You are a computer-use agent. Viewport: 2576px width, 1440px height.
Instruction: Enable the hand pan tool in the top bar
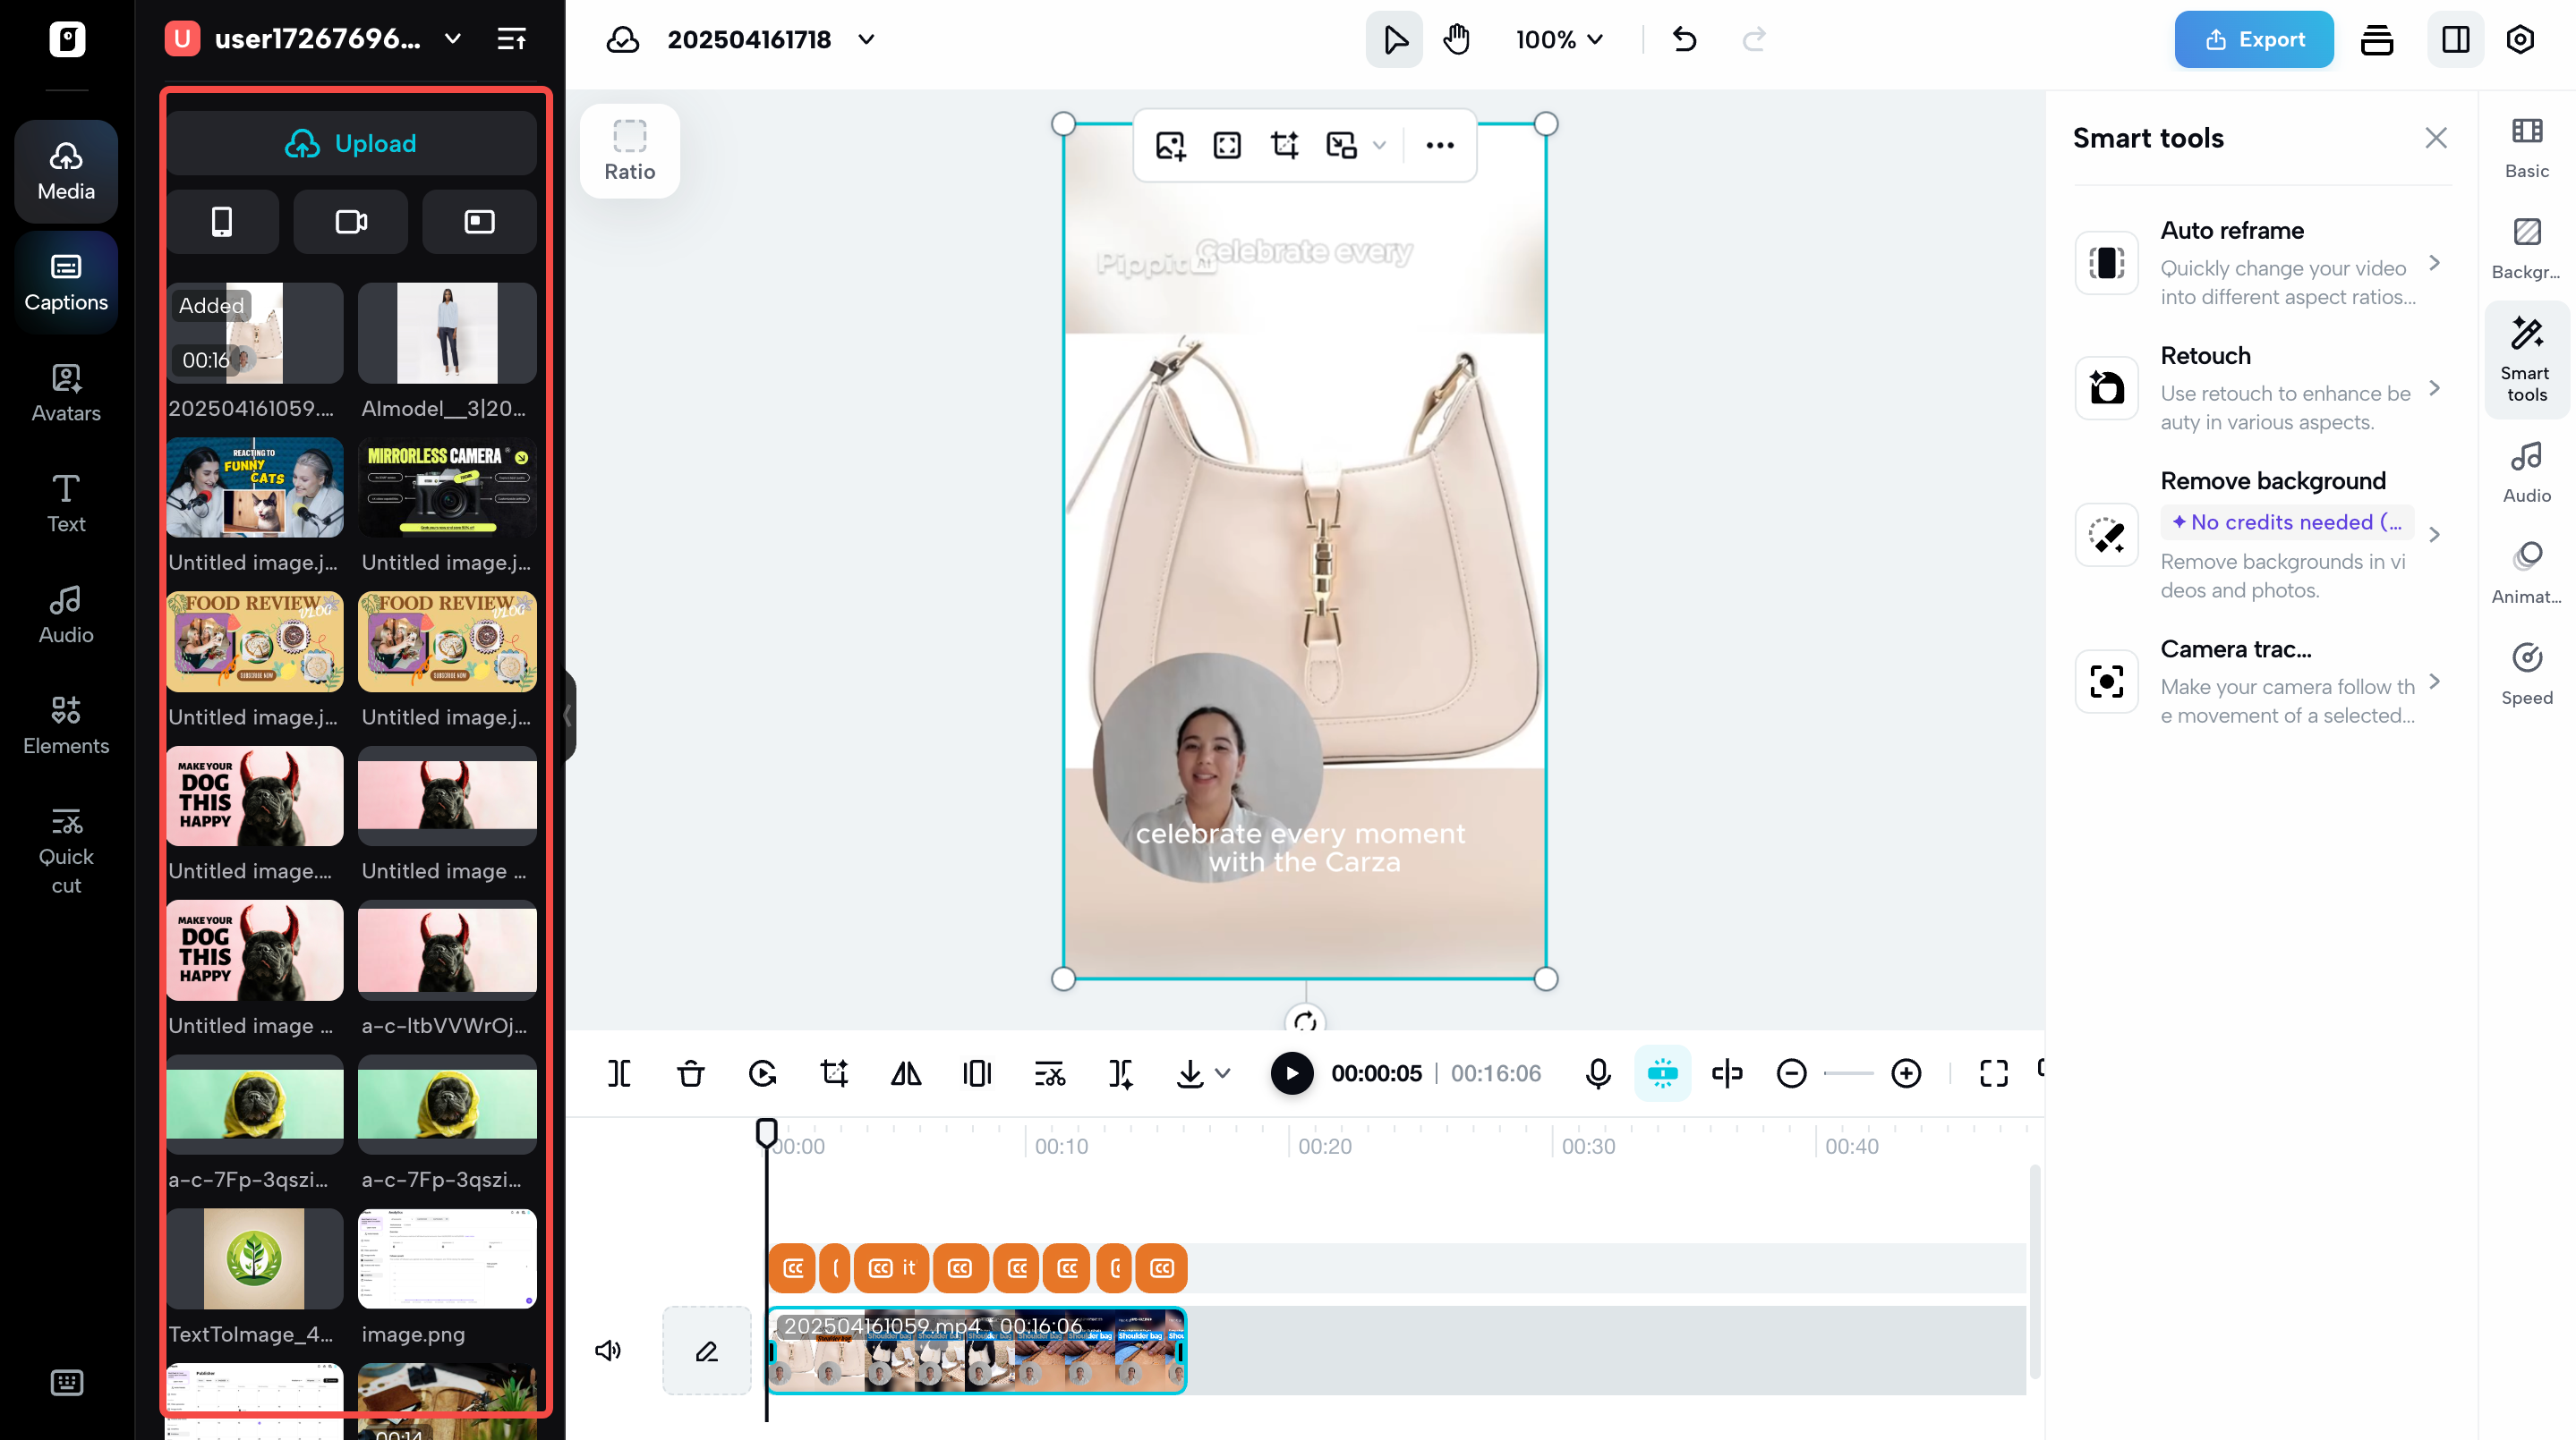[x=1457, y=39]
